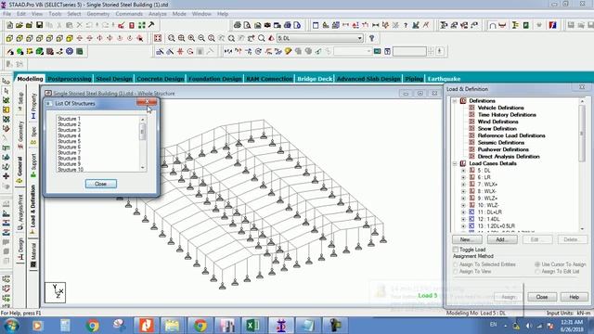Open the Geometry menu

[x=98, y=14]
